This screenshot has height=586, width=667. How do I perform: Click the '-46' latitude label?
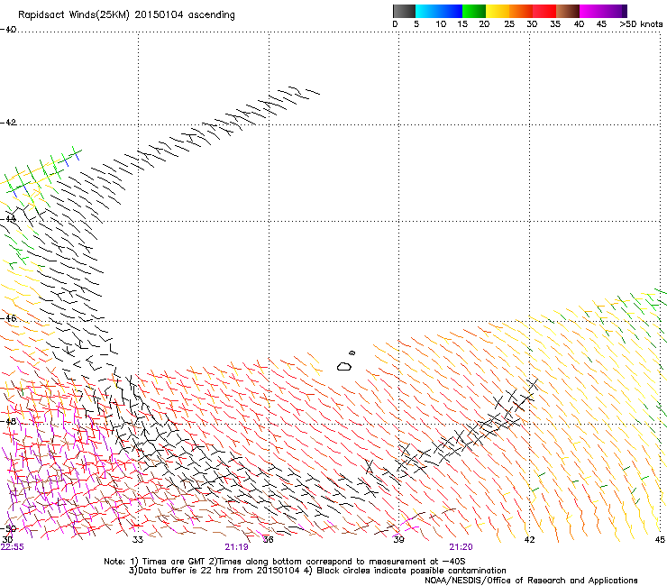8,318
